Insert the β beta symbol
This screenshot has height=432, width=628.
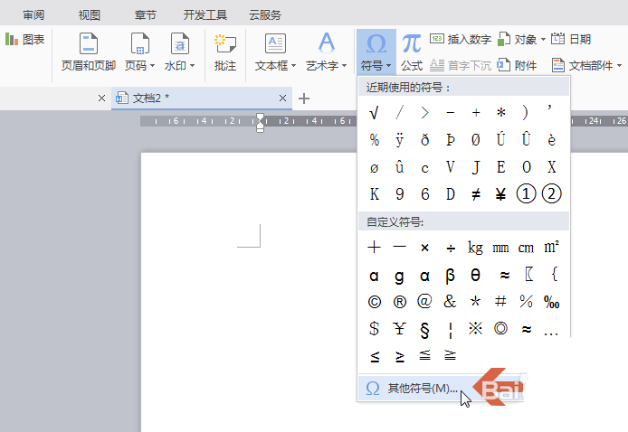point(450,276)
